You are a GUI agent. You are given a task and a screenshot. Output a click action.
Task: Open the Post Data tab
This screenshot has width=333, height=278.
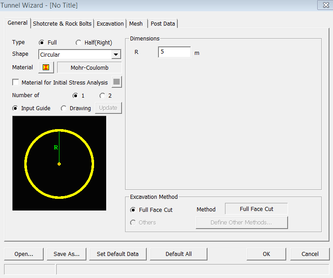point(163,24)
